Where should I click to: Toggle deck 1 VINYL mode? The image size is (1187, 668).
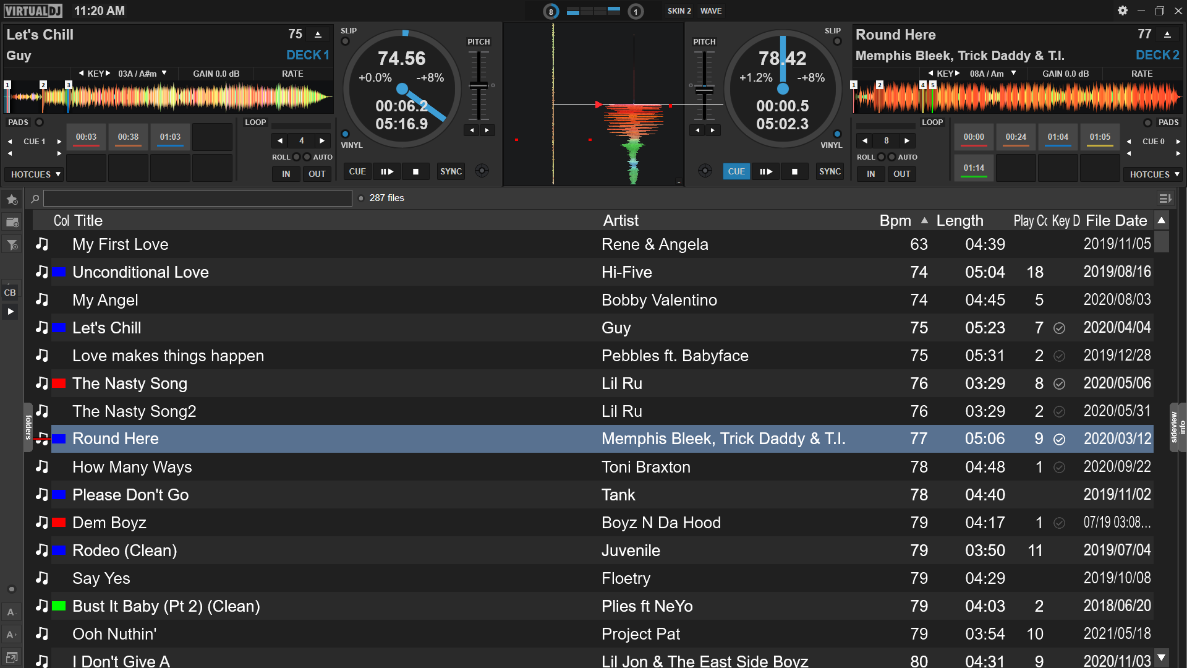point(346,134)
